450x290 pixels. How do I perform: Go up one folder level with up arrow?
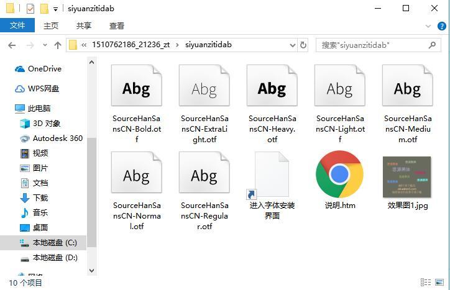point(58,45)
